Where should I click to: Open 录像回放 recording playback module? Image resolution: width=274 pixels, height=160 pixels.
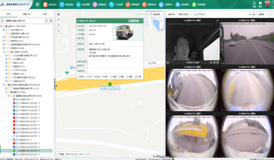click(x=99, y=5)
